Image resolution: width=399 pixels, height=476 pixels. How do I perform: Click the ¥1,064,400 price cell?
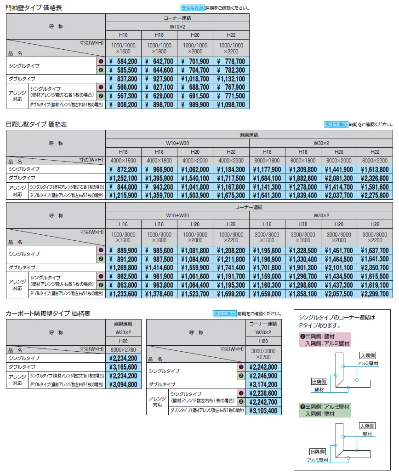click(195, 285)
